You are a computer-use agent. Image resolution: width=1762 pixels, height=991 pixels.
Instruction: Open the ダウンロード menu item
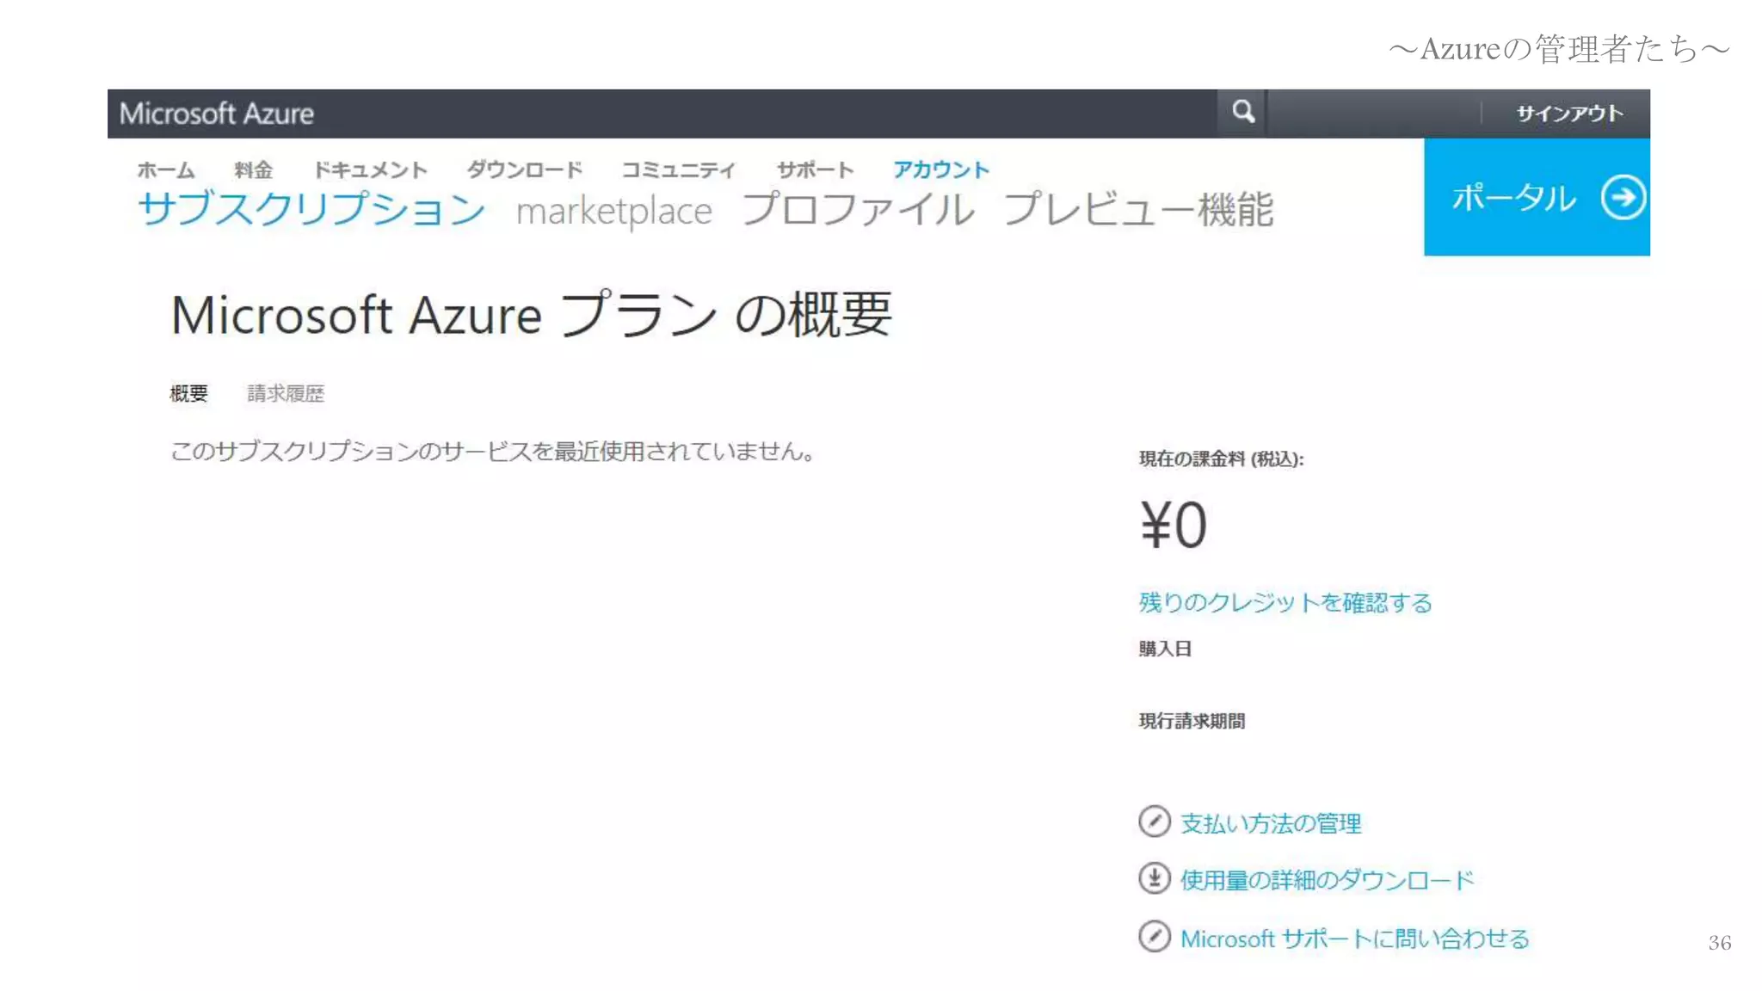525,169
